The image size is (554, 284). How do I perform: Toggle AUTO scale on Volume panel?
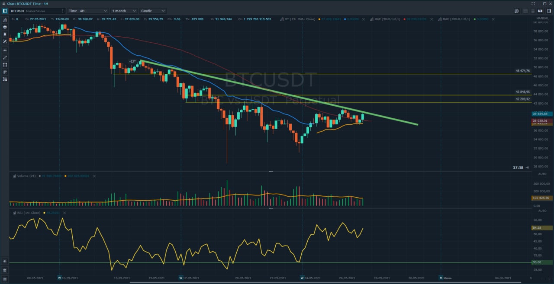542,174
